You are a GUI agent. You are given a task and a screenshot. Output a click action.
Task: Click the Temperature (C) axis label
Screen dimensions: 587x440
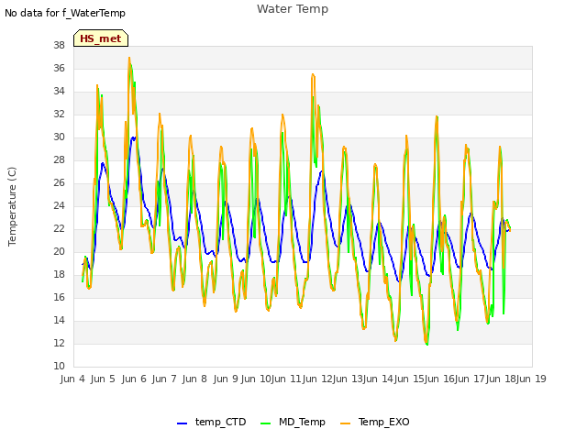[x=12, y=206]
